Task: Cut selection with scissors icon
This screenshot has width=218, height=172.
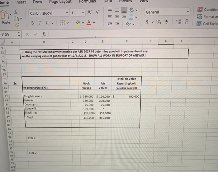Action: [16, 12]
